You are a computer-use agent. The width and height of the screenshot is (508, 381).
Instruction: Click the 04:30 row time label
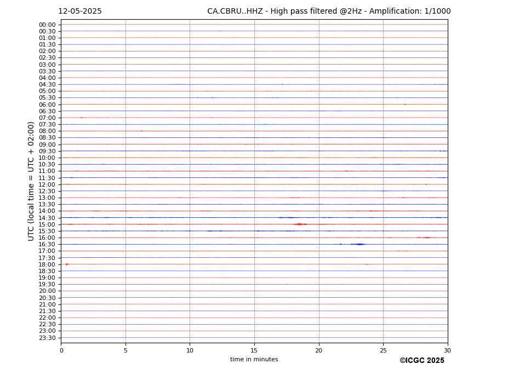click(x=47, y=85)
